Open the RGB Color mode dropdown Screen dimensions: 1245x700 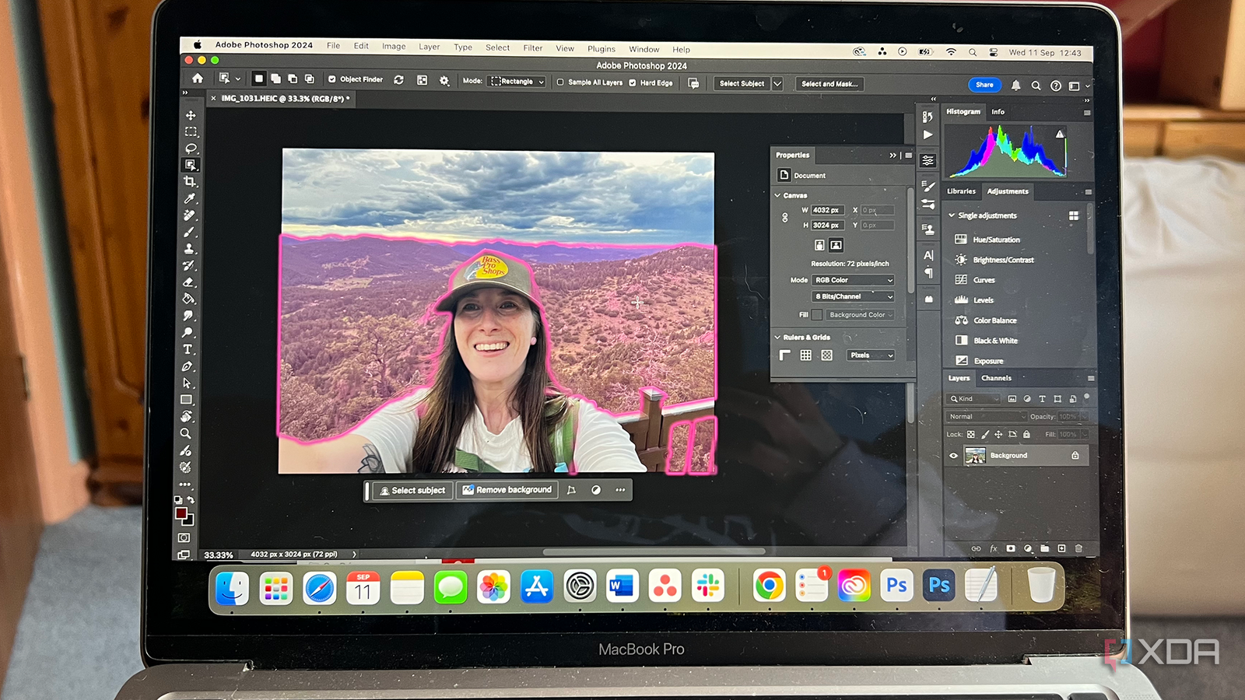coord(853,280)
